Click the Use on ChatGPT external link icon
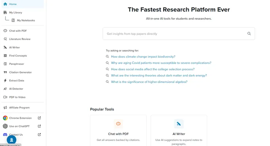This screenshot has height=146, width=270. click(39, 126)
